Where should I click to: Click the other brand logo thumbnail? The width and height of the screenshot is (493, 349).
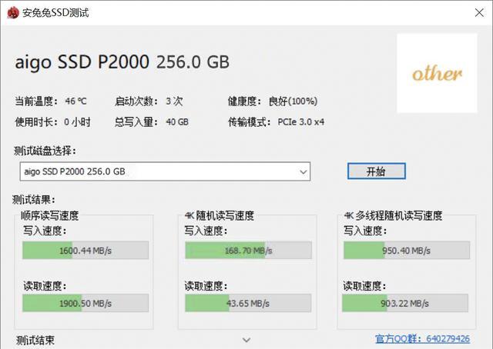(x=437, y=73)
